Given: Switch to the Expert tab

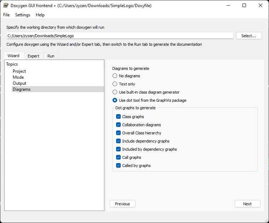Looking at the screenshot, I should (34, 56).
